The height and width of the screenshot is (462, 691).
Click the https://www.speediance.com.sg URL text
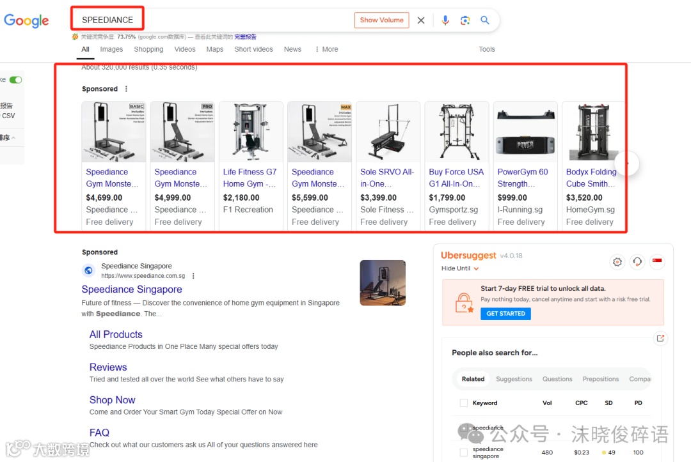point(143,276)
